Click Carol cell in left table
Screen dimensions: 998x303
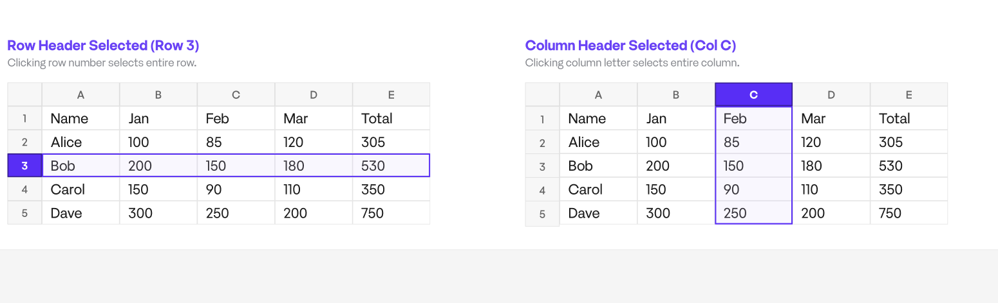pos(80,189)
